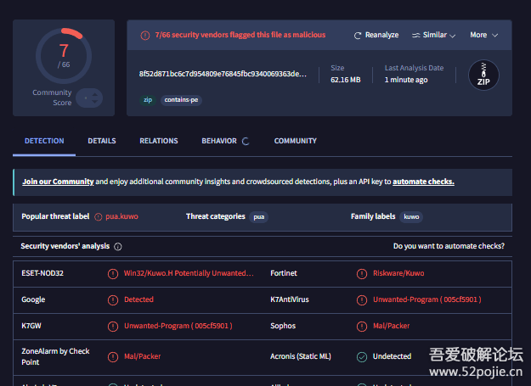
Task: Click the ESET-NOD32 detection alert icon
Action: coord(113,273)
